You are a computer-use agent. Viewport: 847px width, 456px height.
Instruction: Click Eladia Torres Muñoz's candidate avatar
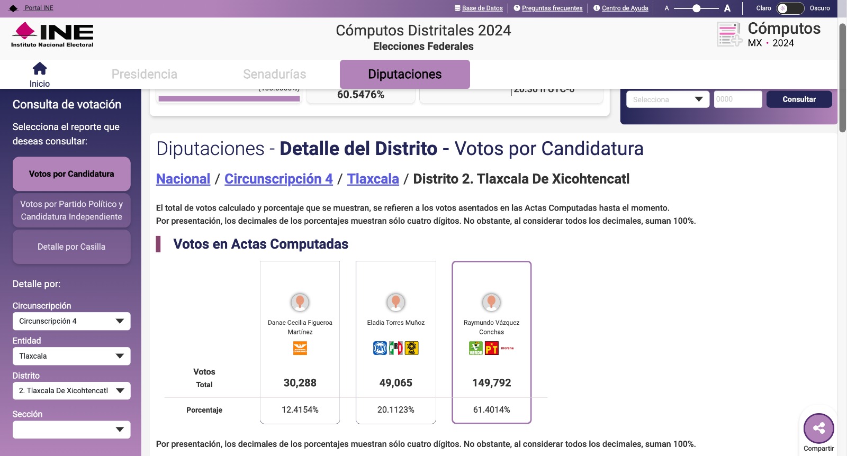395,302
